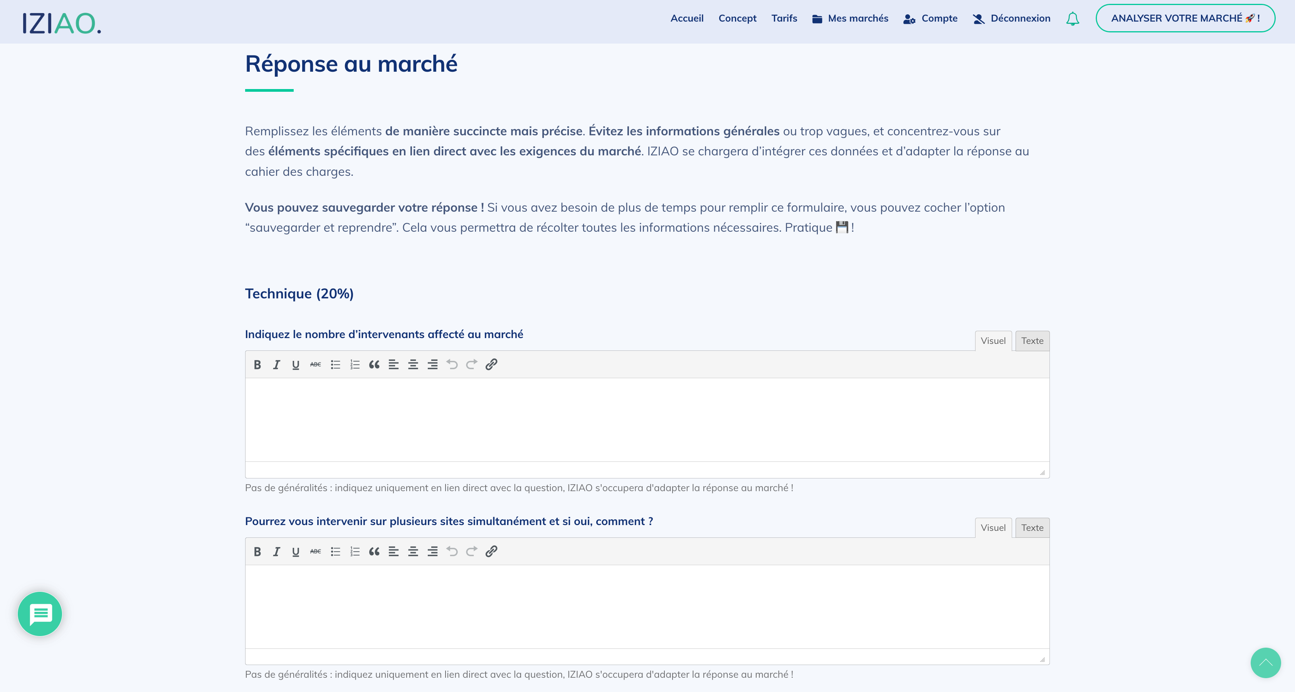Viewport: 1295px width, 692px height.
Task: Insert link in second editor toolbar
Action: click(x=491, y=552)
